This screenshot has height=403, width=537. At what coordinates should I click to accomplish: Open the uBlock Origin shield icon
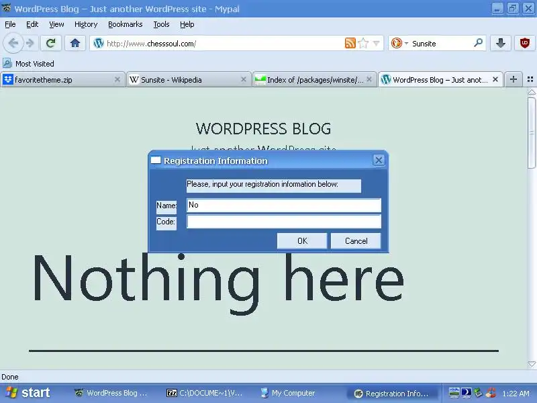click(525, 43)
